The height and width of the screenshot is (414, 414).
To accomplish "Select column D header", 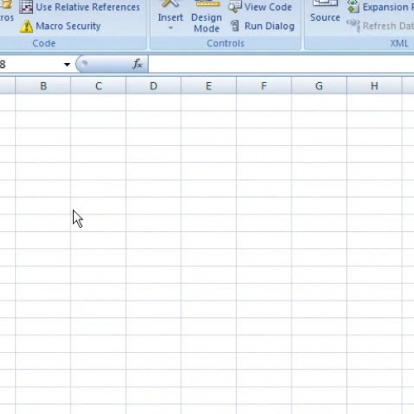I will [x=153, y=86].
